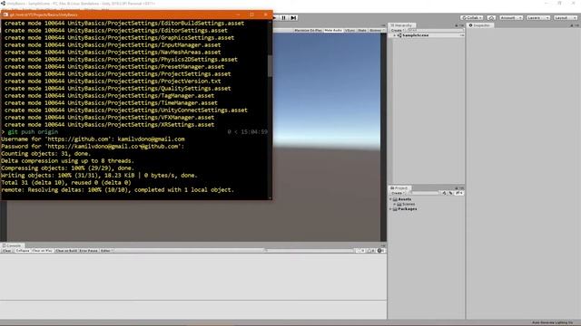Open the Layers dropdown

pyautogui.click(x=537, y=18)
